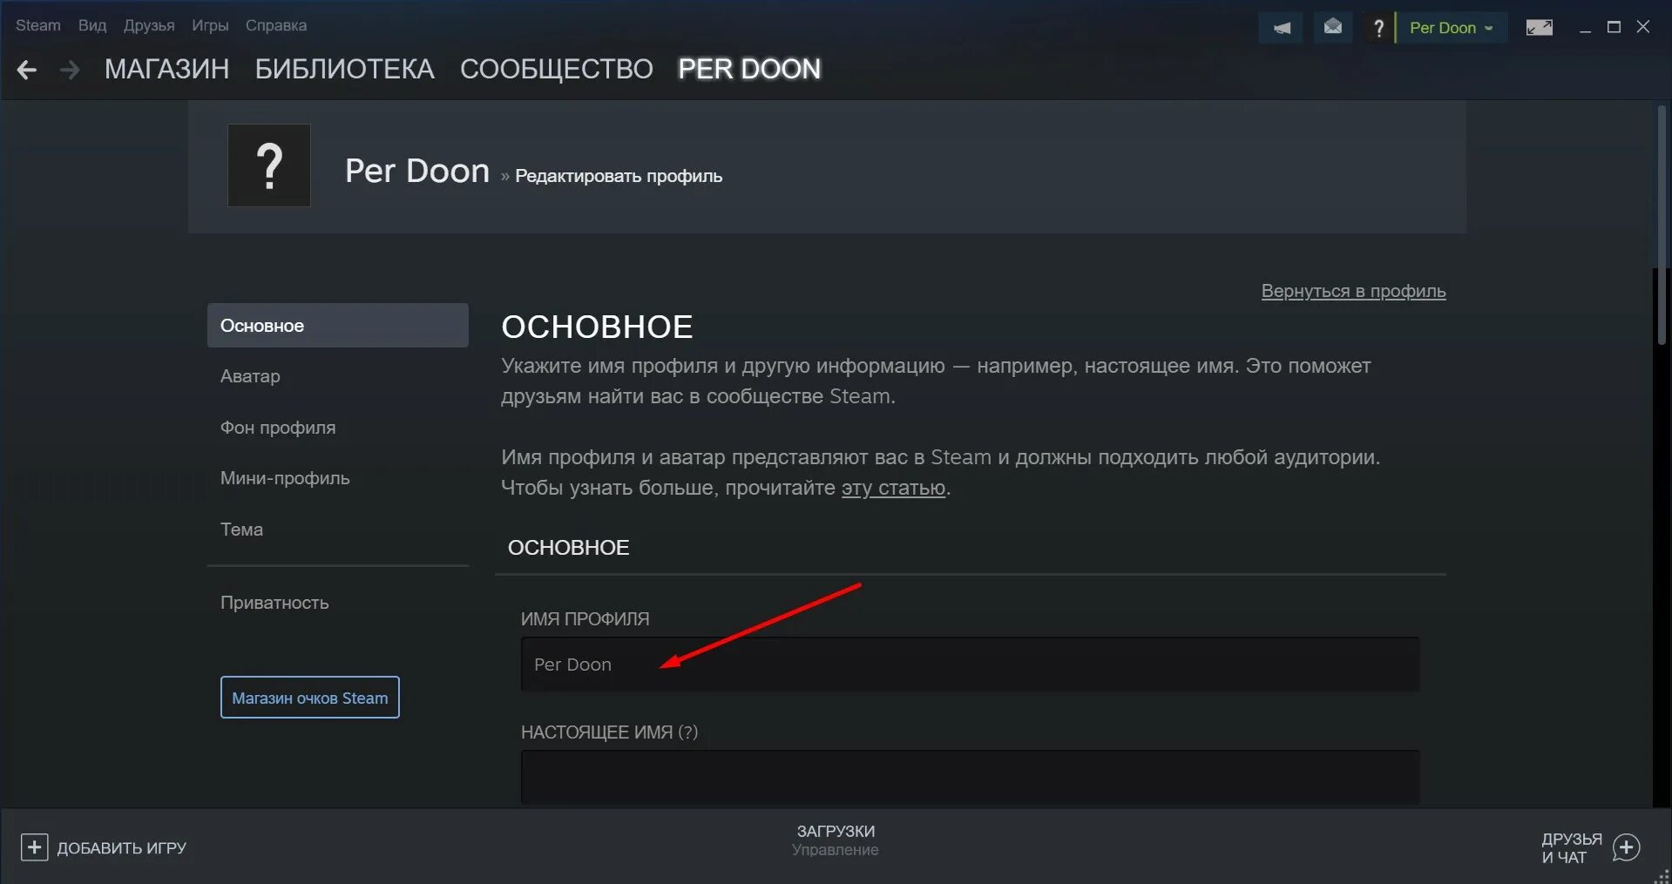
Task: Expand the Per Doon account dropdown
Action: 1452,28
